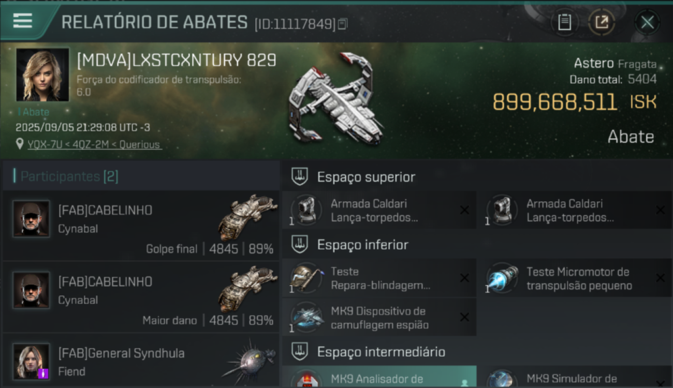
Task: Copy the kill report ID icon
Action: click(342, 24)
